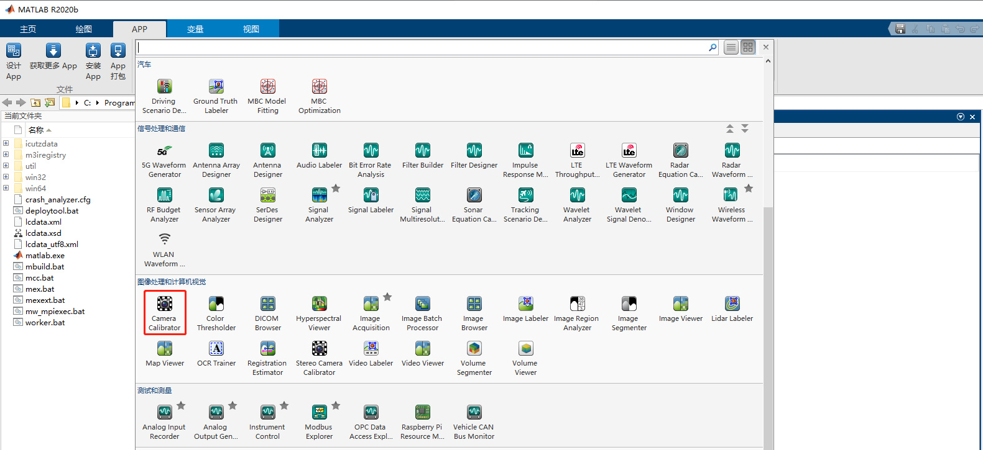This screenshot has width=983, height=450.
Task: Expand the util folder node
Action: click(x=6, y=166)
